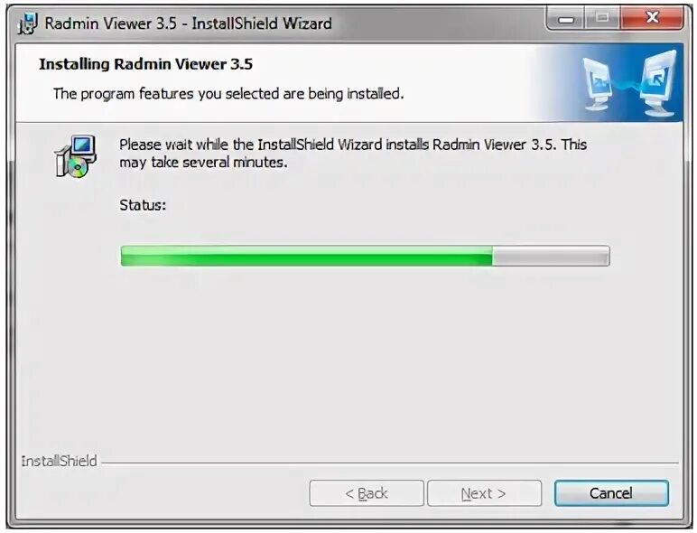Click the disabled maximize window button
Viewport: 697px width, 533px height.
tap(603, 18)
